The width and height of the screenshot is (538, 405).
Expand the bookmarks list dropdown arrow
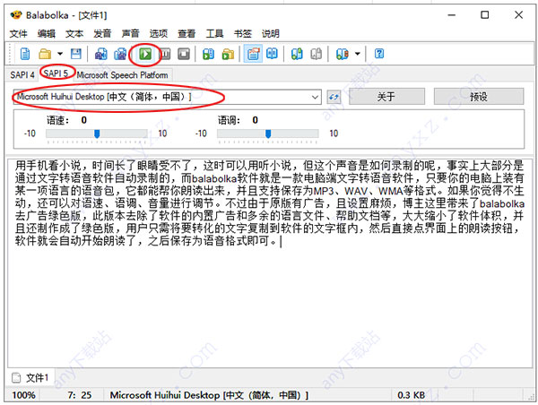tap(357, 54)
